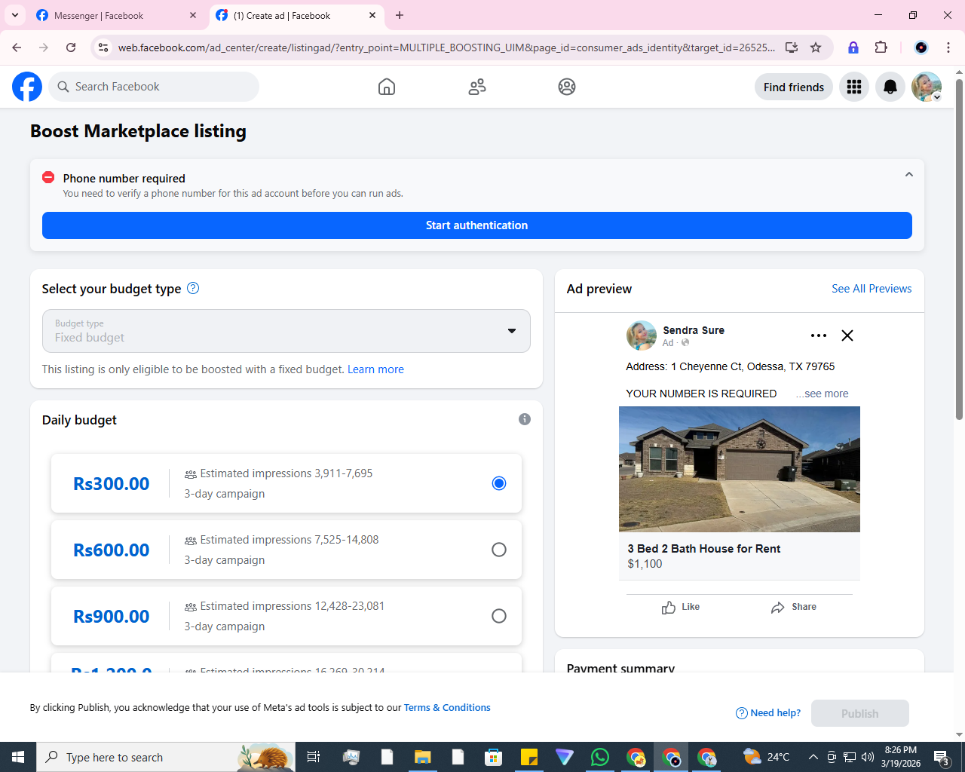Open the See All Previews link

point(872,289)
